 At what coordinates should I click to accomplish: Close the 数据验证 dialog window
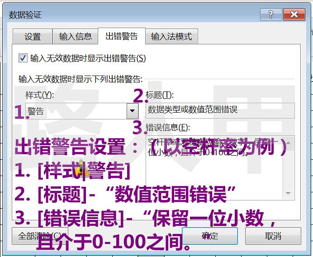[294, 14]
